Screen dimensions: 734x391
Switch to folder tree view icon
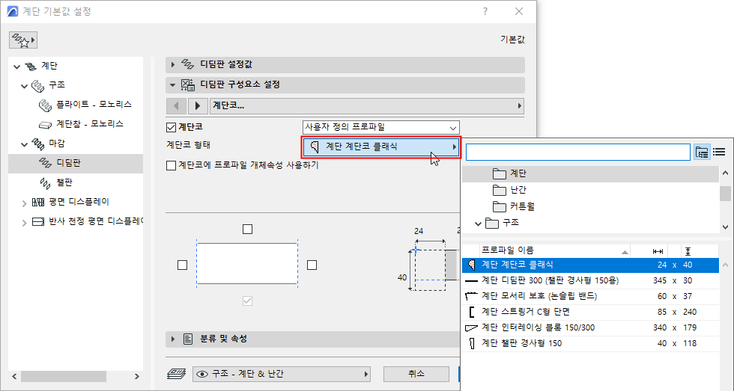702,152
